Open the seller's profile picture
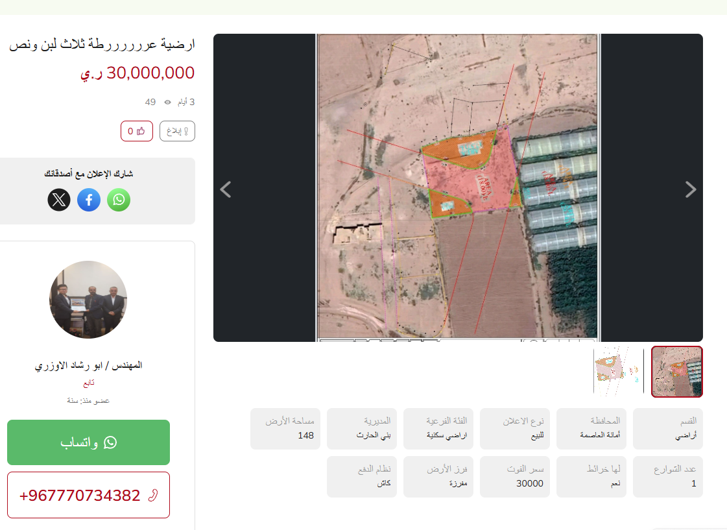This screenshot has height=530, width=727. click(x=88, y=300)
